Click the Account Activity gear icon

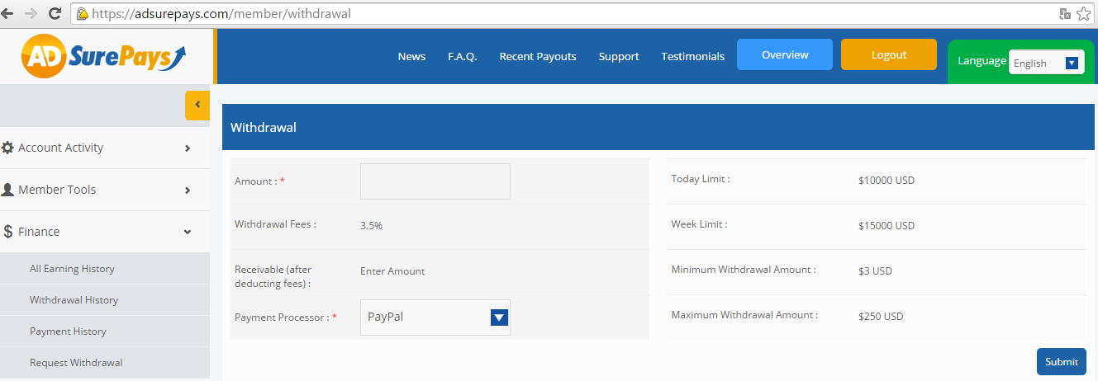7,148
